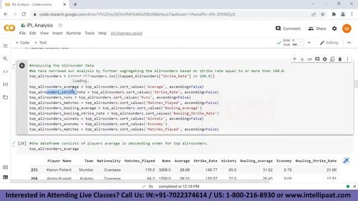Star the IPL Analysis notebook
Viewport: 358px width, 201px height.
(60, 25)
